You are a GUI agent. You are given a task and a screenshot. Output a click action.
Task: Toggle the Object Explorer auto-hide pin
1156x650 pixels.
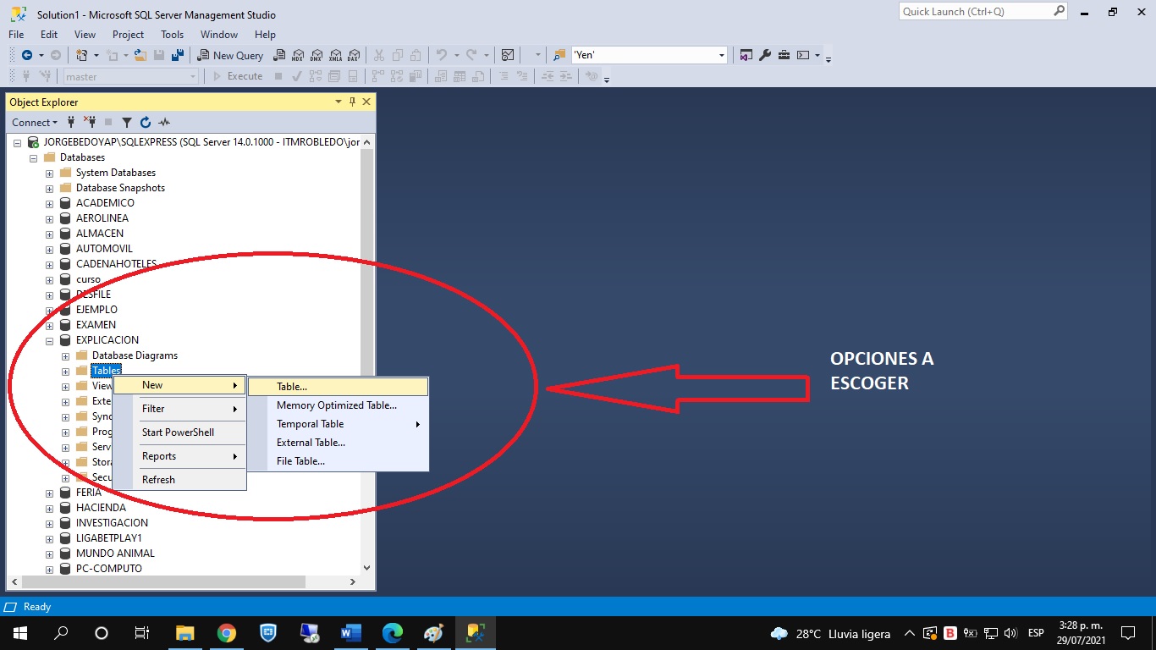click(x=352, y=102)
